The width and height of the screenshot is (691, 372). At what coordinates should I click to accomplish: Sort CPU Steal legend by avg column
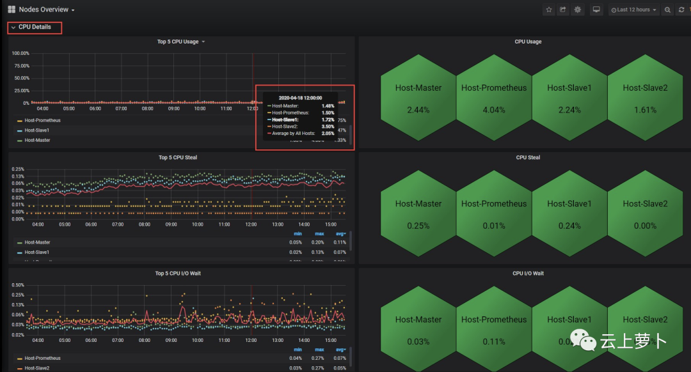point(340,234)
